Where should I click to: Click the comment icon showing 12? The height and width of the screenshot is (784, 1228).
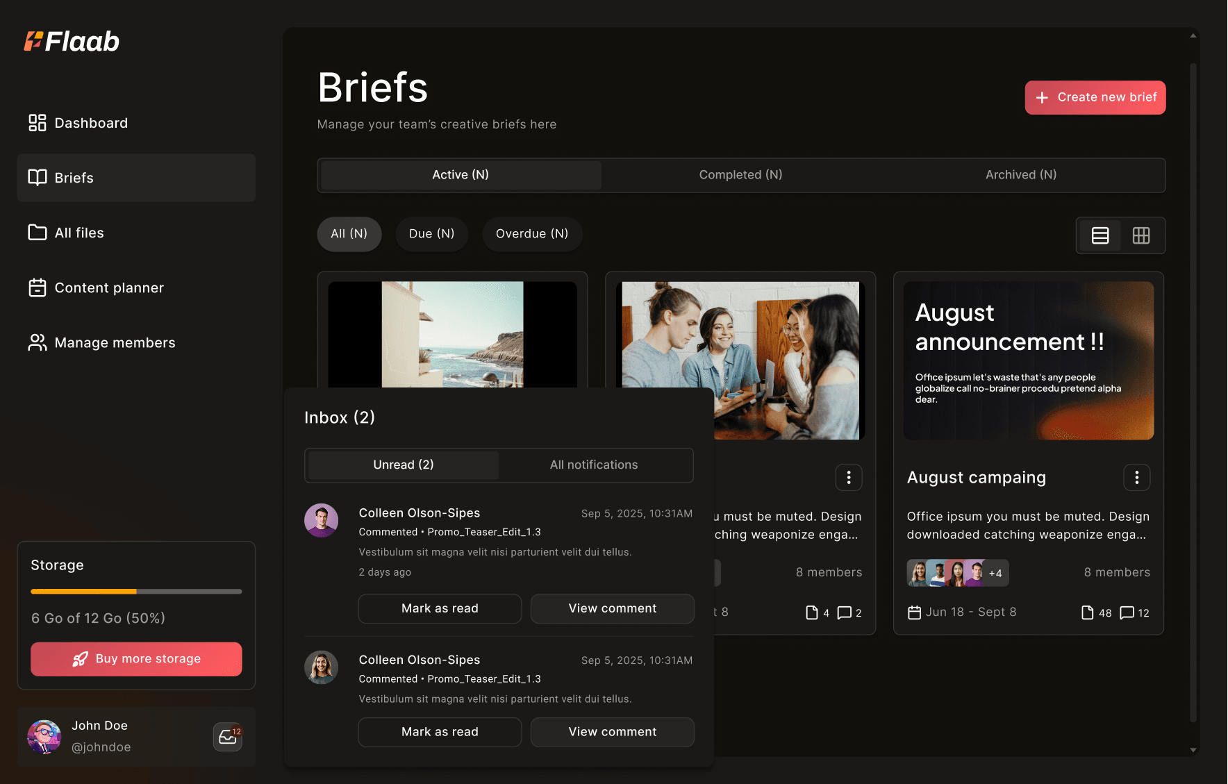(x=1127, y=612)
